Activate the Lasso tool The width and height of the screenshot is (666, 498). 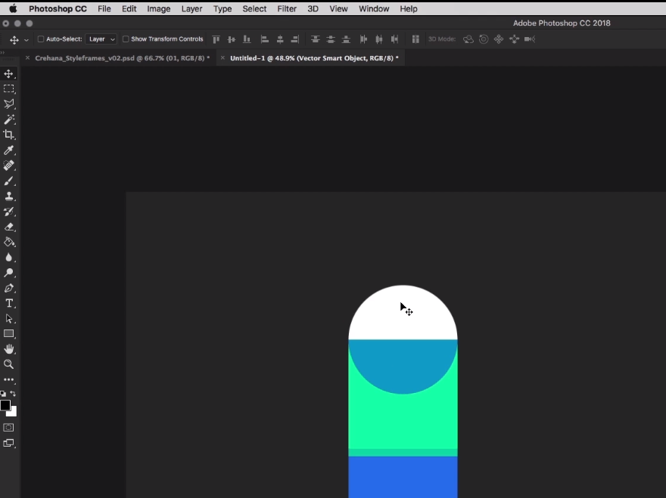[10, 104]
